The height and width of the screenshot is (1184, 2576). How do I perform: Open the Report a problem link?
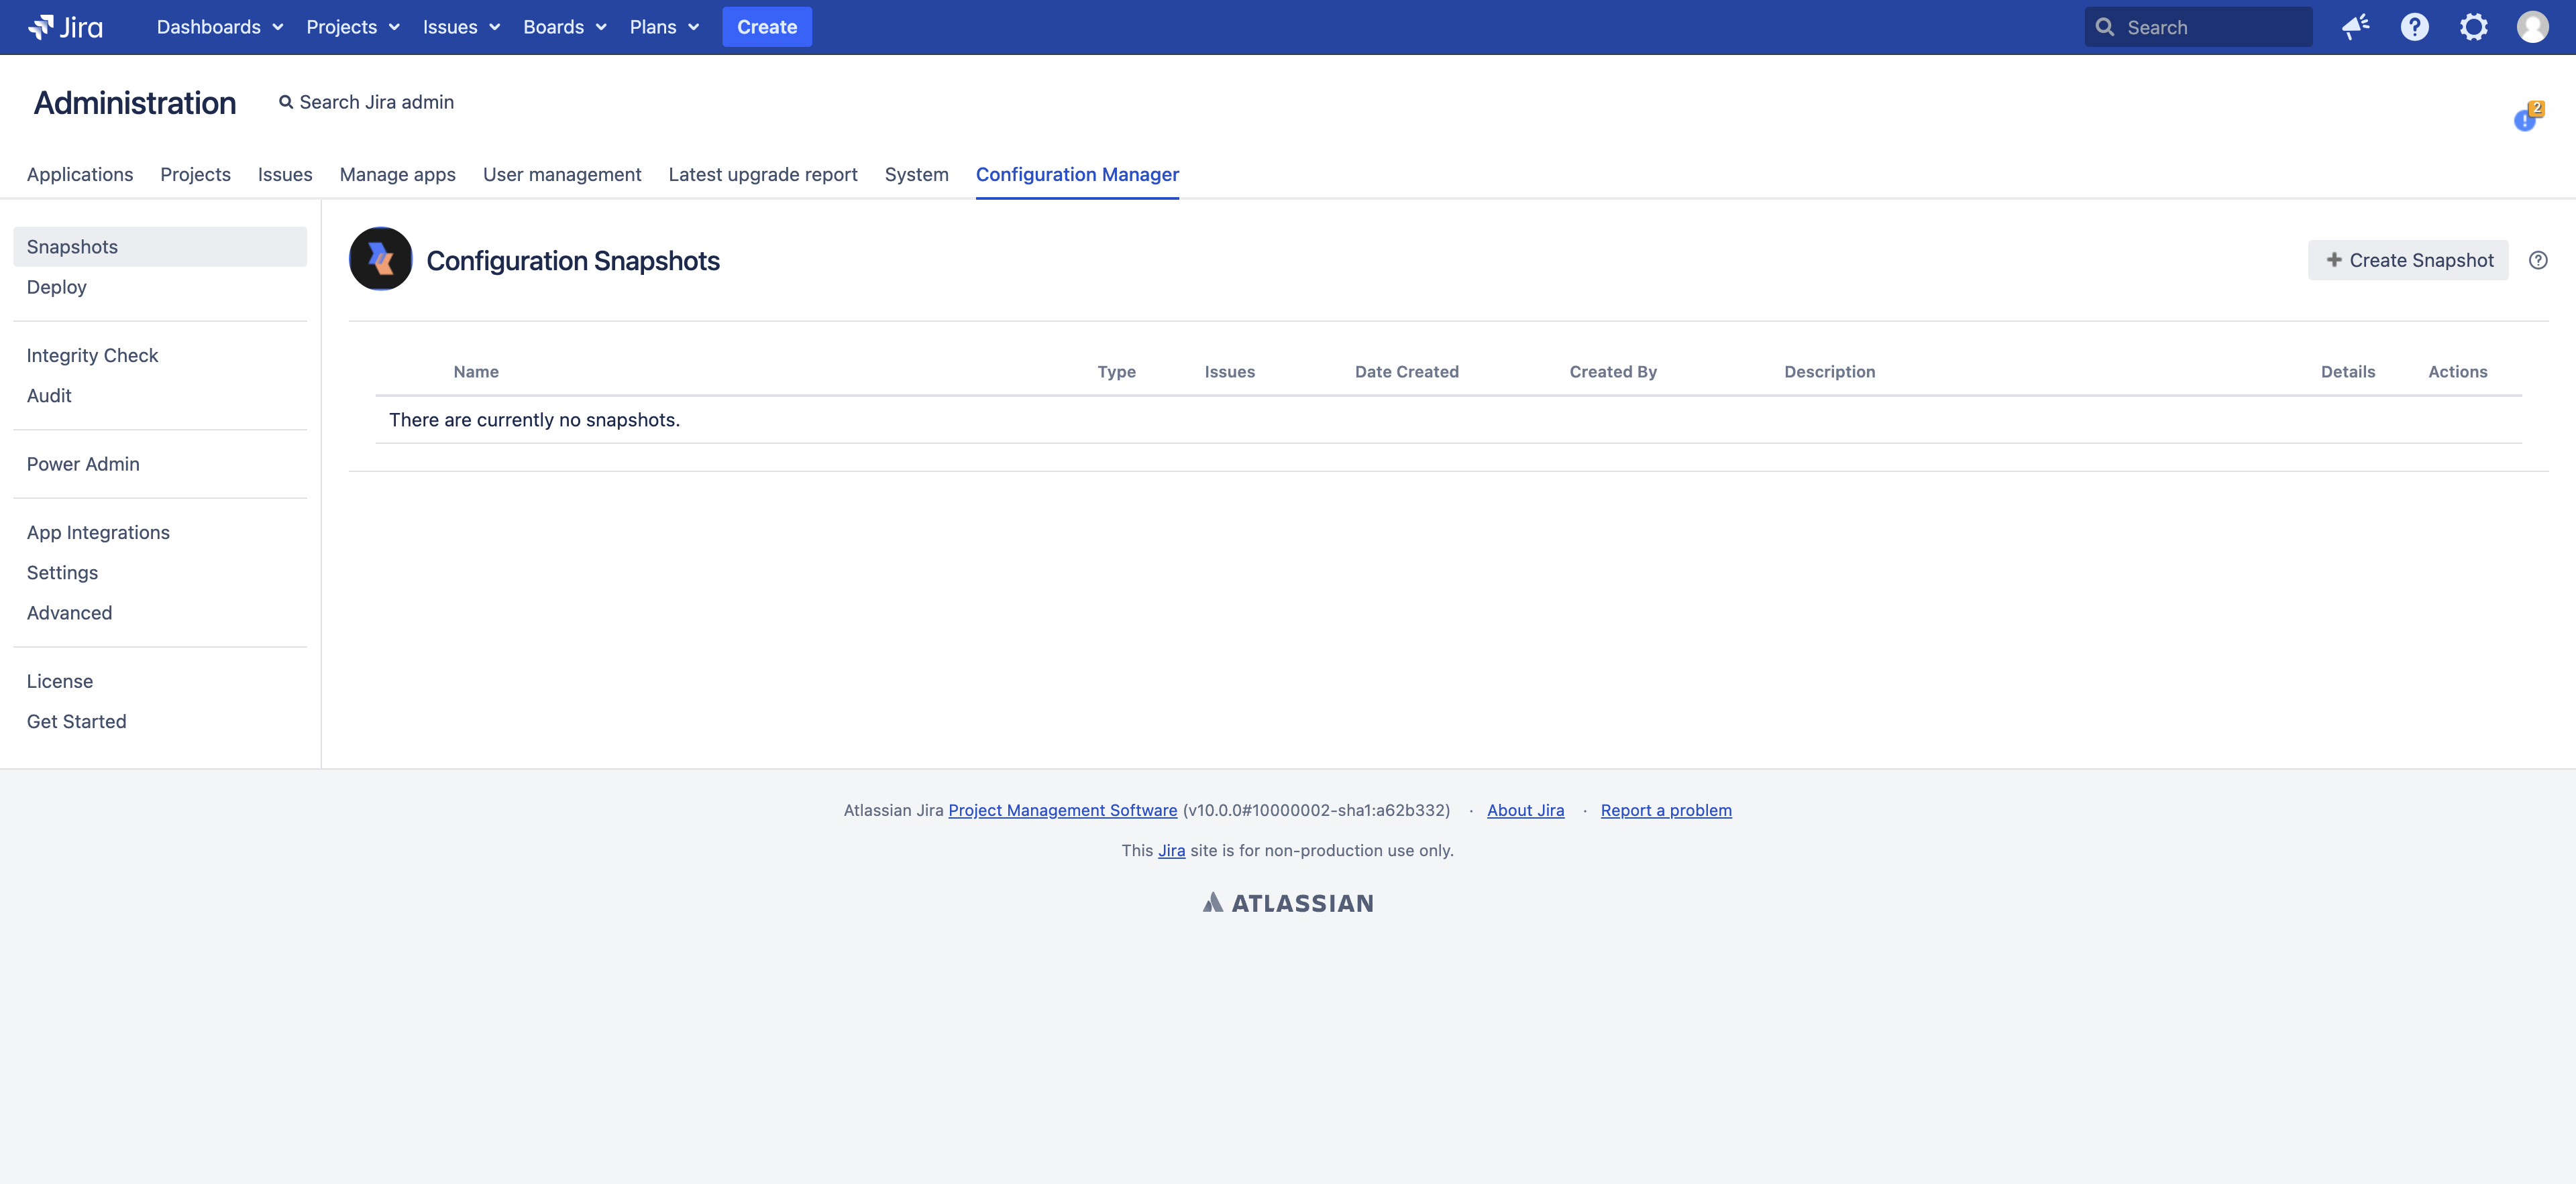pos(1666,811)
